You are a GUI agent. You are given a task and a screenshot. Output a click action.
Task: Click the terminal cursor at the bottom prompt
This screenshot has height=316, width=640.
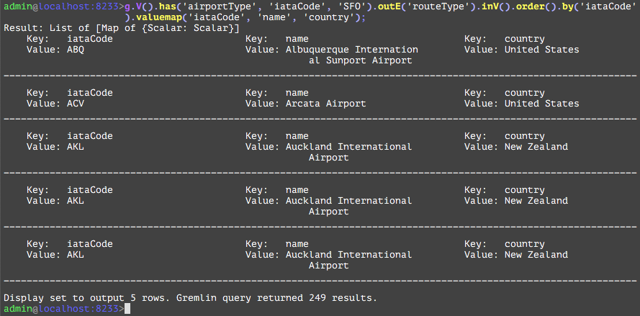tap(127, 309)
